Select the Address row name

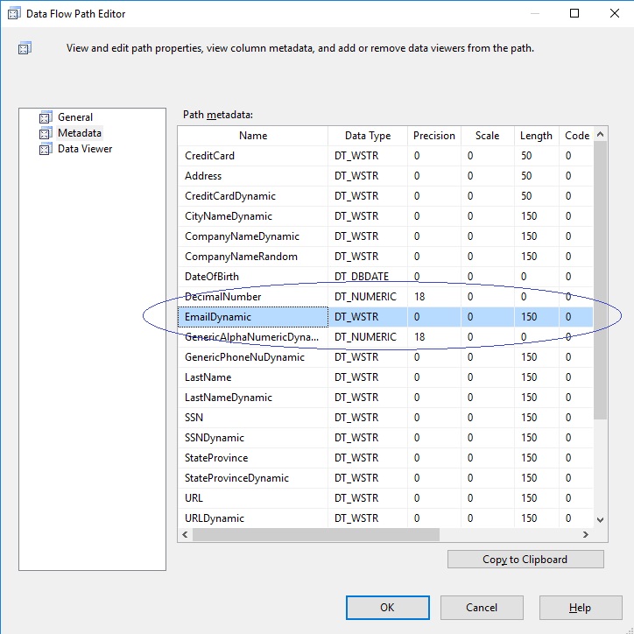(x=203, y=176)
